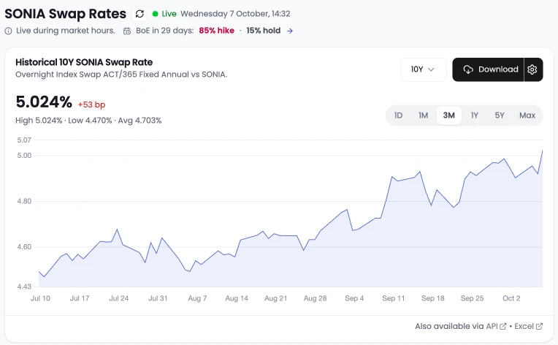Click the 'Wednesday 7 October, 14:32' timestamp
This screenshot has width=558, height=345.
click(235, 14)
